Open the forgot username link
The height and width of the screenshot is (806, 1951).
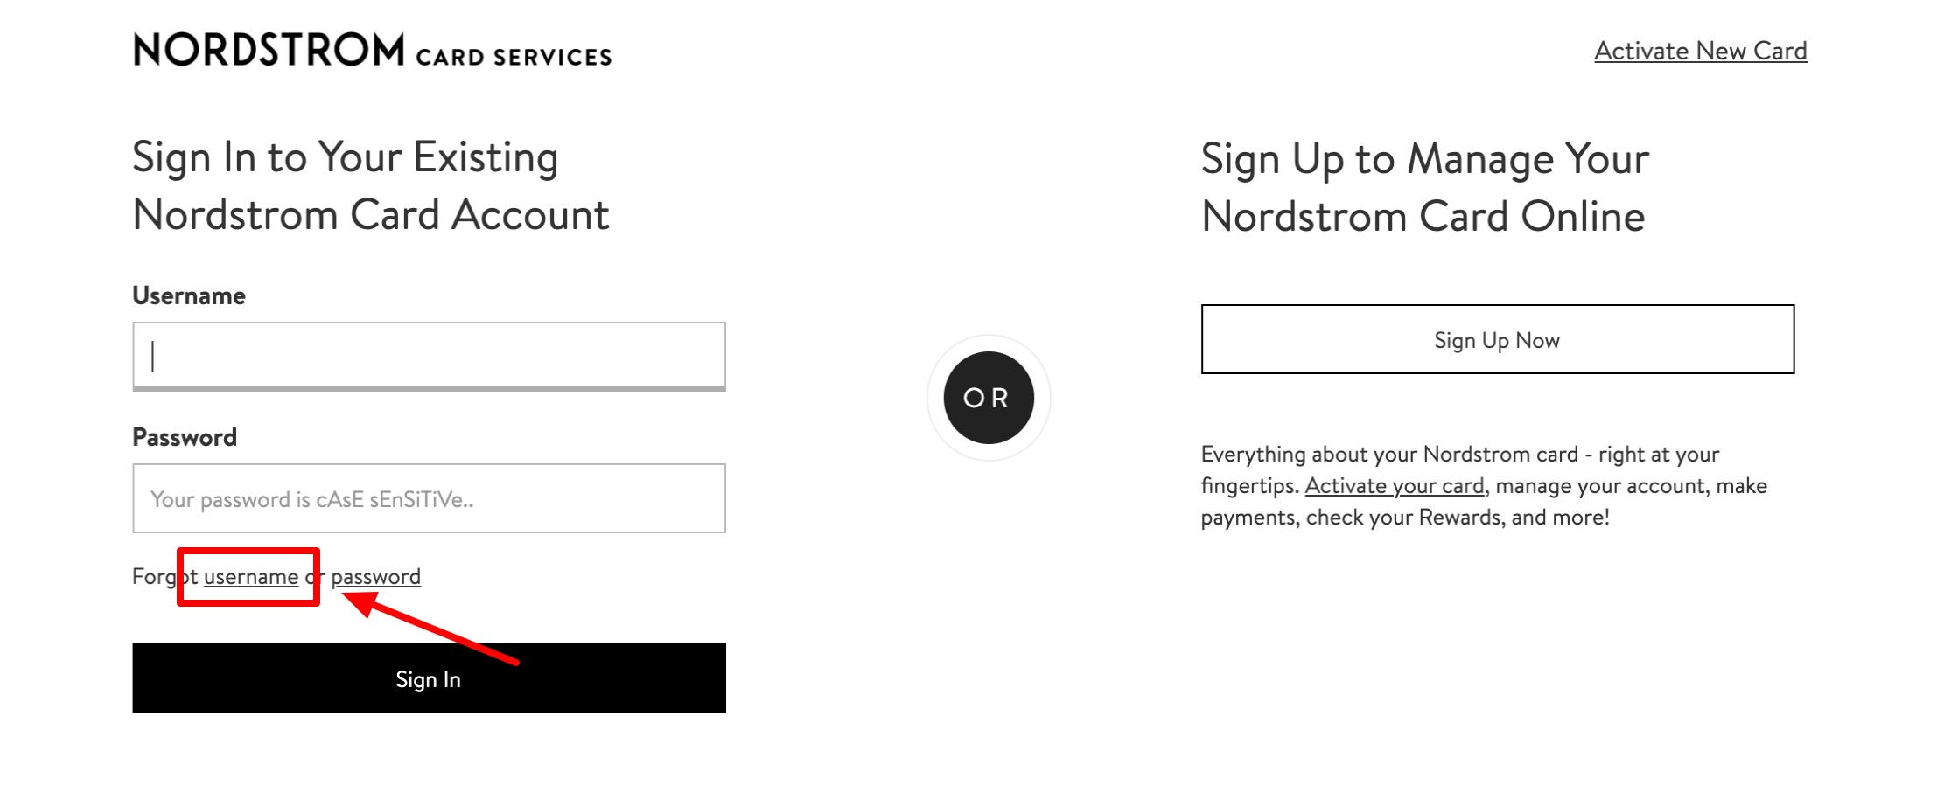(x=251, y=576)
